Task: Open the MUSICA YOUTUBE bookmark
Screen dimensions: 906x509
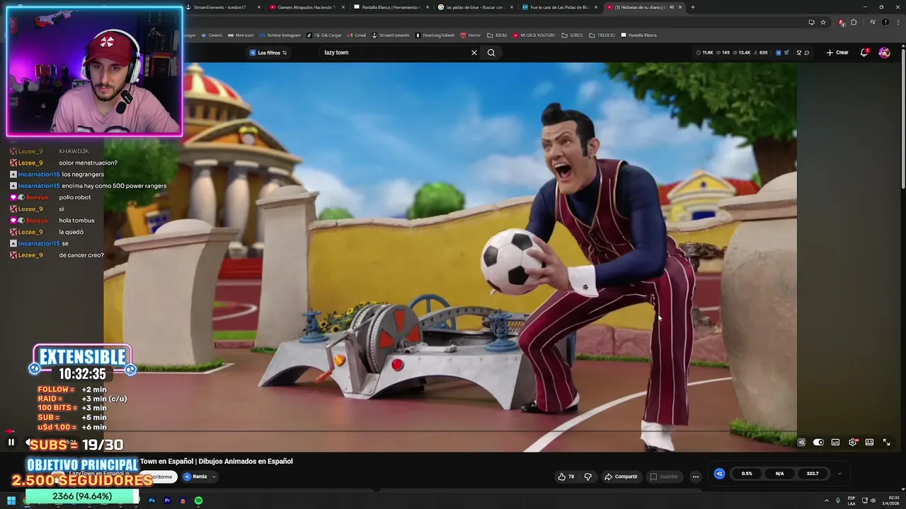Action: [534, 35]
